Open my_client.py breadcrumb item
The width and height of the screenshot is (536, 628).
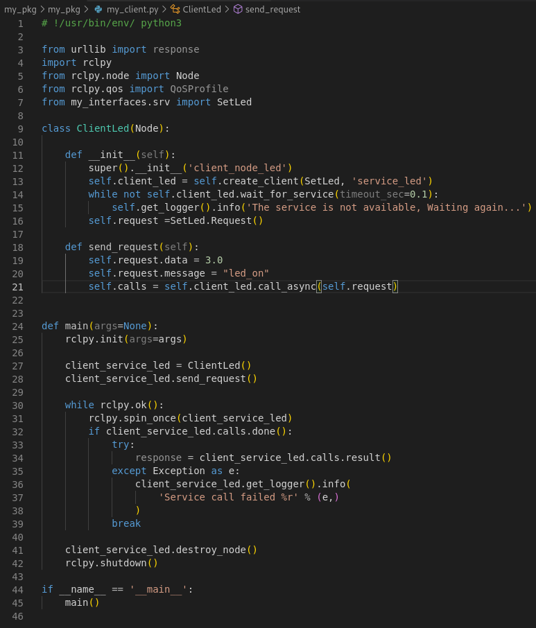pos(132,9)
